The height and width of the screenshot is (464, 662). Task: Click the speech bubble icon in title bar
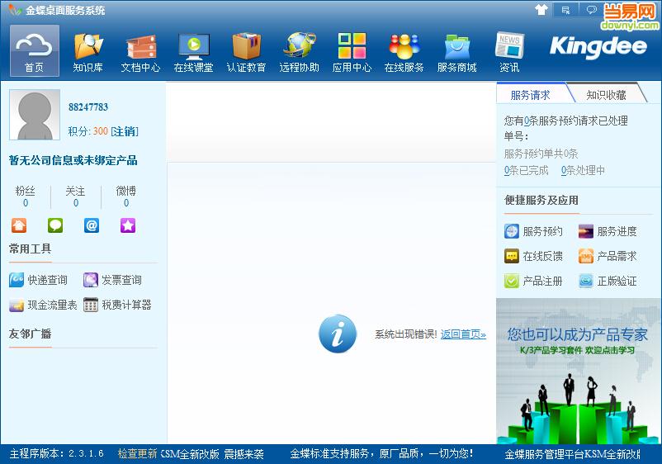coord(591,9)
